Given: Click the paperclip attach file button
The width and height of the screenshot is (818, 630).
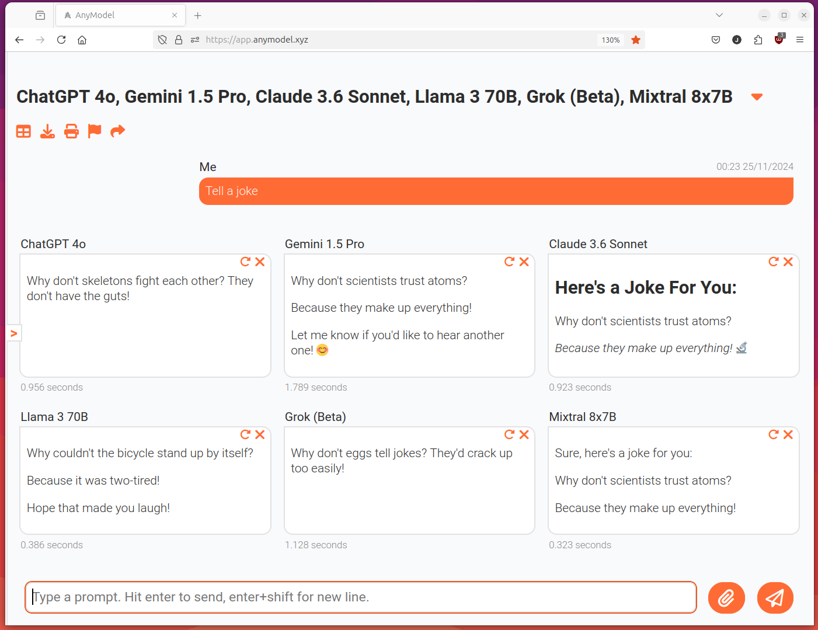Looking at the screenshot, I should tap(726, 598).
